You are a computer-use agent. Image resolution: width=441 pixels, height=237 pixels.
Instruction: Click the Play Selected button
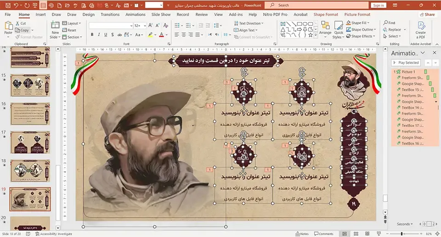406,62
